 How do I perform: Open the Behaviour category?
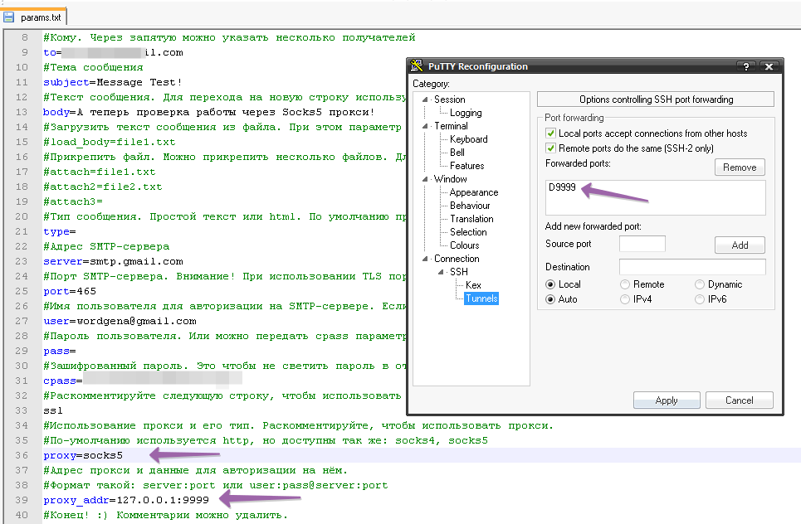point(470,206)
